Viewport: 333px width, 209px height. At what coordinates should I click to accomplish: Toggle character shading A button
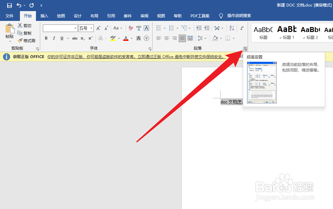[x=139, y=38]
